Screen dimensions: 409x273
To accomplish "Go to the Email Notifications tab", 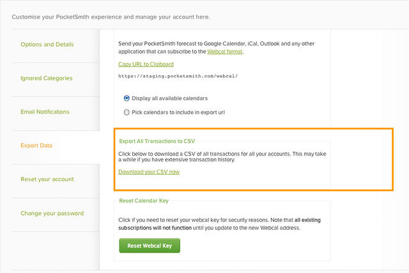I will [x=45, y=112].
